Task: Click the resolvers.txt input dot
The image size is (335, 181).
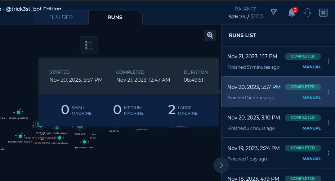Action: tap(42, 140)
